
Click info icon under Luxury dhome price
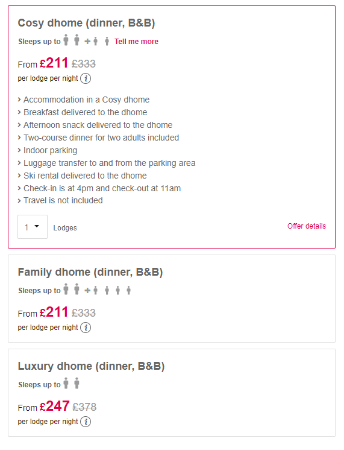tap(86, 422)
